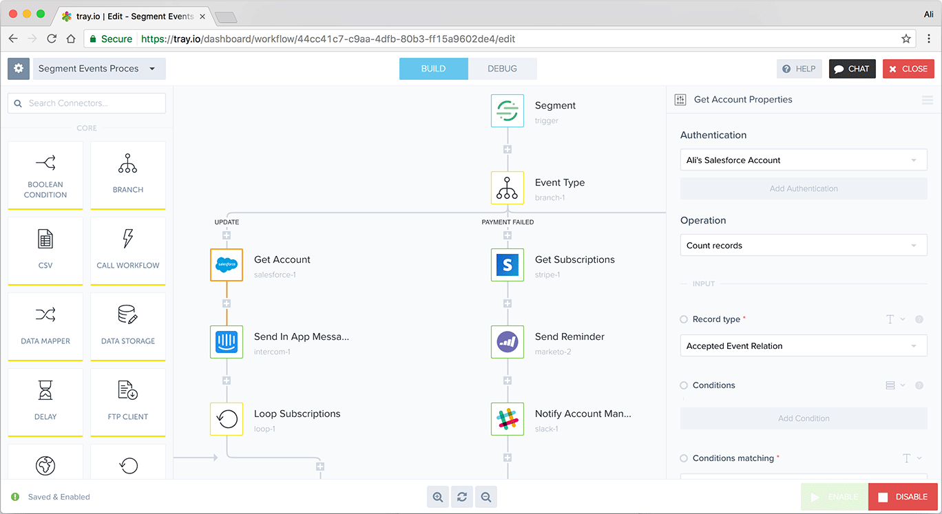This screenshot has width=942, height=514.
Task: Toggle the Conditions matching radio circle
Action: [x=684, y=458]
